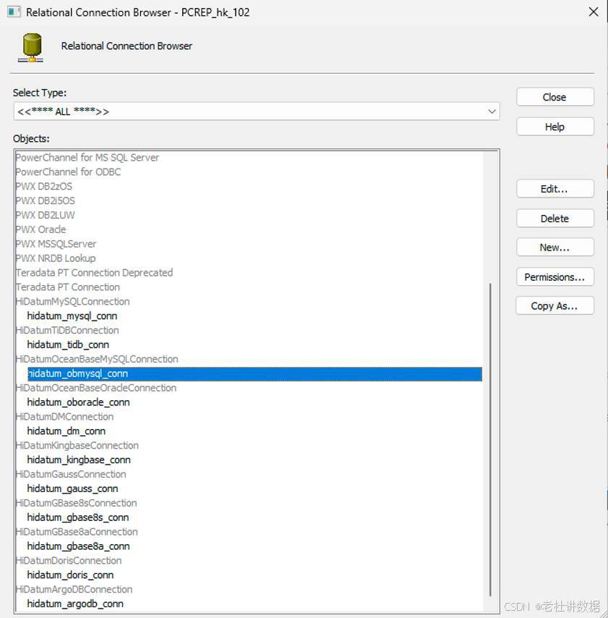
Task: Select PWX DB2zOS type
Action: (x=43, y=187)
